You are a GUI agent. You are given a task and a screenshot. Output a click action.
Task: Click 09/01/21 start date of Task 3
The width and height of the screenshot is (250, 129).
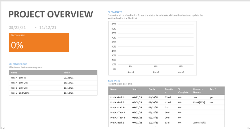coord(137,113)
